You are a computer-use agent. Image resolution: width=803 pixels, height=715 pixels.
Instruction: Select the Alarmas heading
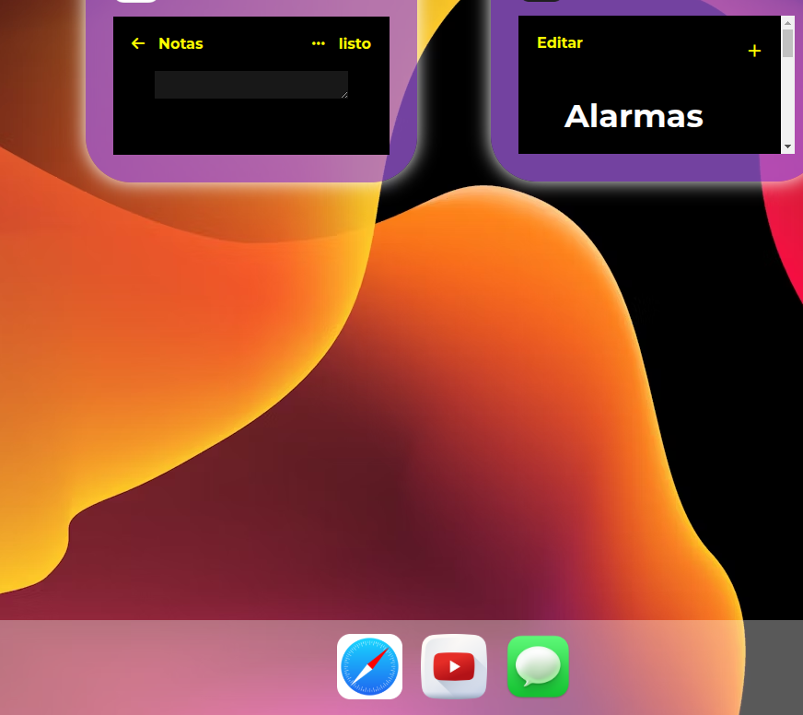[x=634, y=117]
